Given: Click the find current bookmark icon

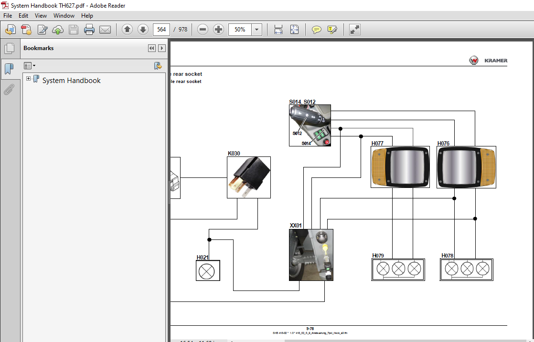Looking at the screenshot, I should (158, 66).
